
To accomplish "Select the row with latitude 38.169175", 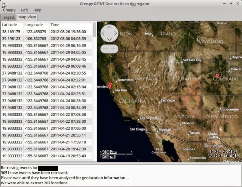I will click(x=46, y=32).
